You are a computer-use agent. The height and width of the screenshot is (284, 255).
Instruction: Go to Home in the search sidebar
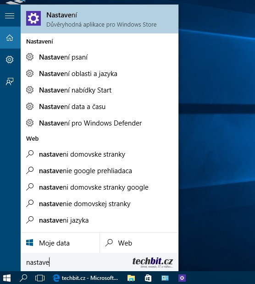(x=10, y=38)
